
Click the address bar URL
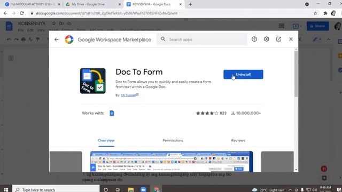107,13
